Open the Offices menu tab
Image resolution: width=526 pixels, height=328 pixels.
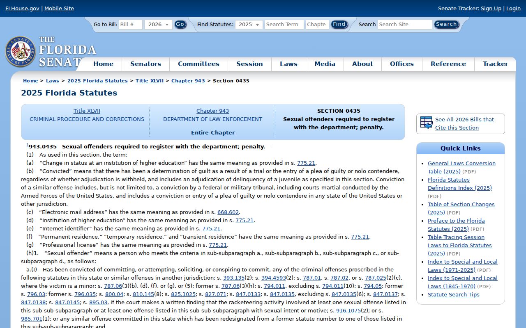pos(401,64)
